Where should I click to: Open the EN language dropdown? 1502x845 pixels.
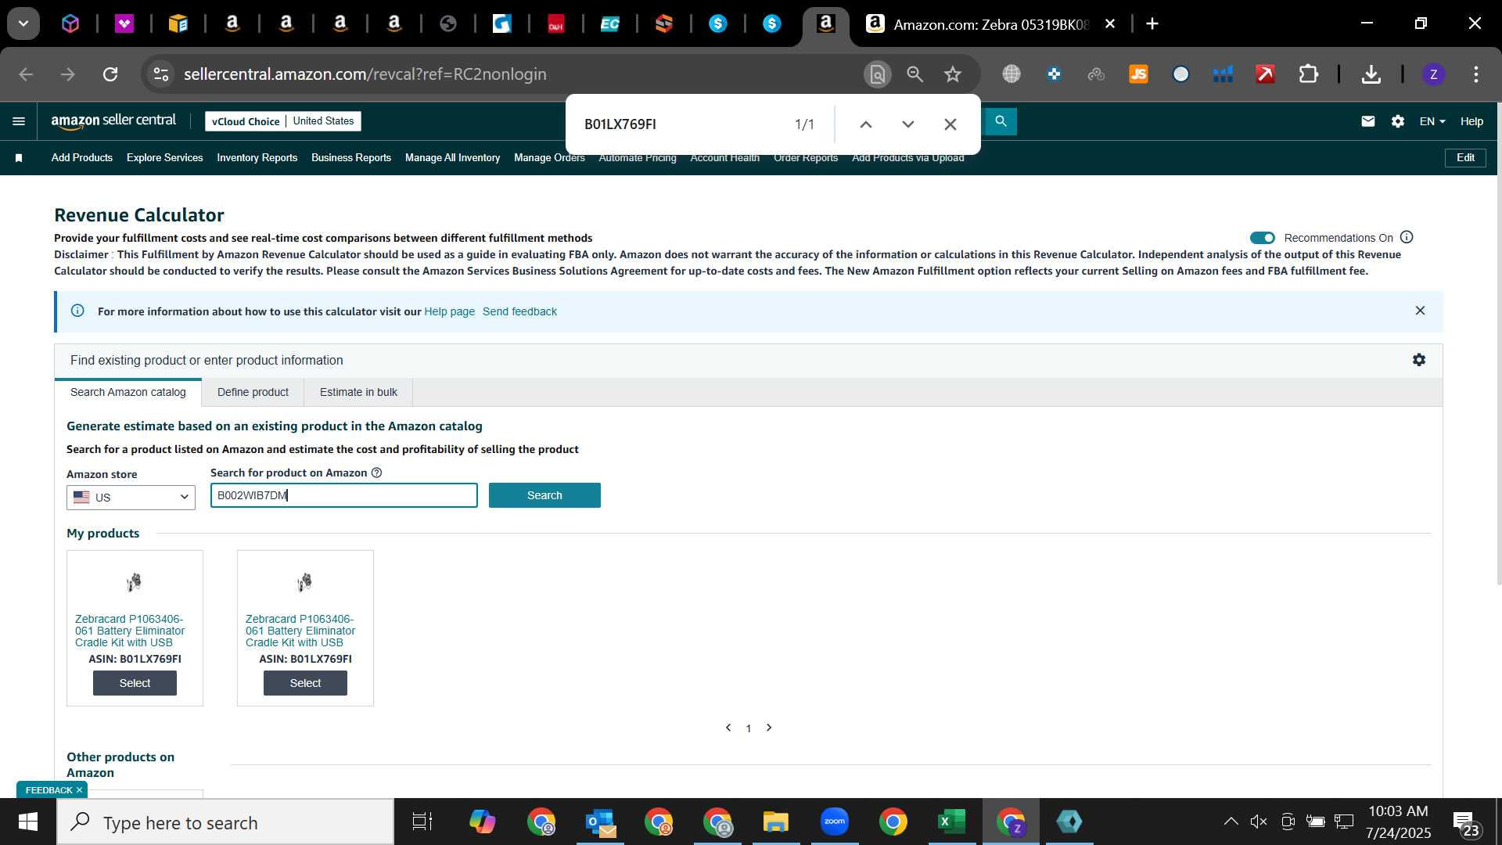pos(1432,121)
